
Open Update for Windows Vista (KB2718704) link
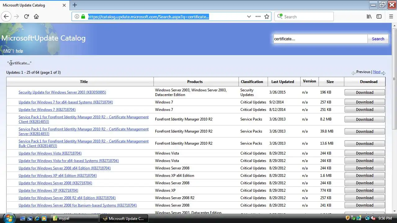tap(50, 153)
